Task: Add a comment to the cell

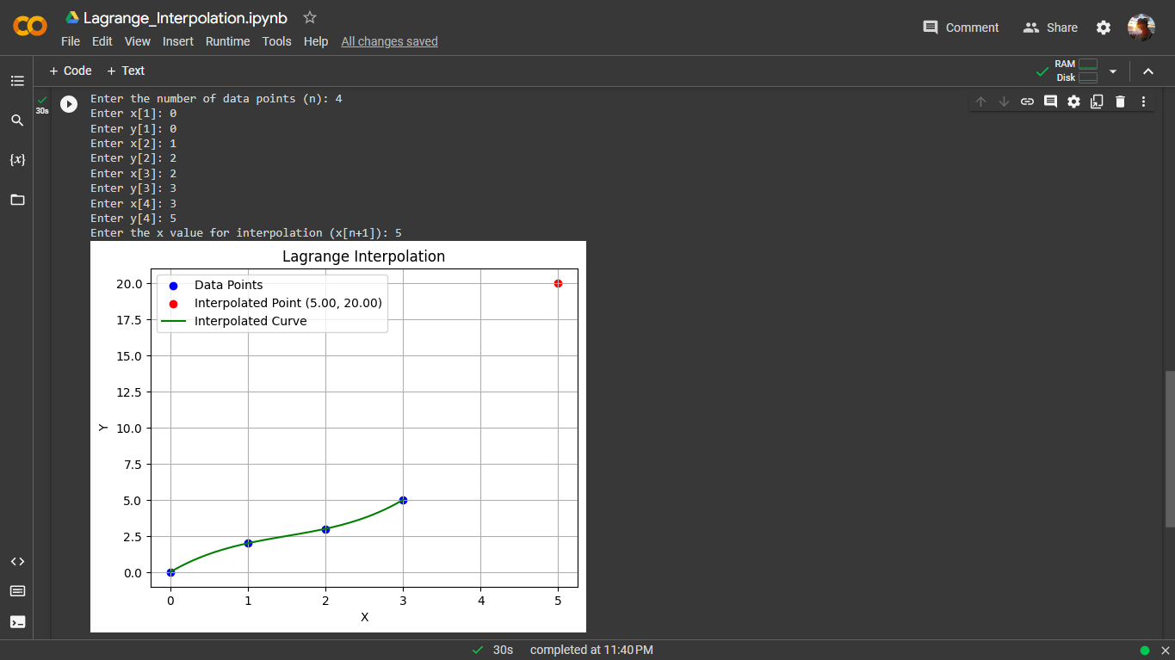Action: 1050,102
